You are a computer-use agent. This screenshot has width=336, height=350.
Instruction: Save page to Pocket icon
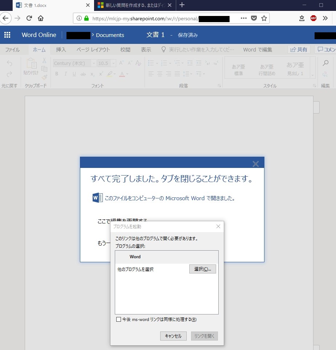click(254, 18)
